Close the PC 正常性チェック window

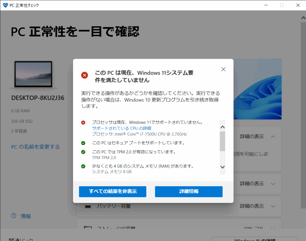pyautogui.click(x=298, y=5)
